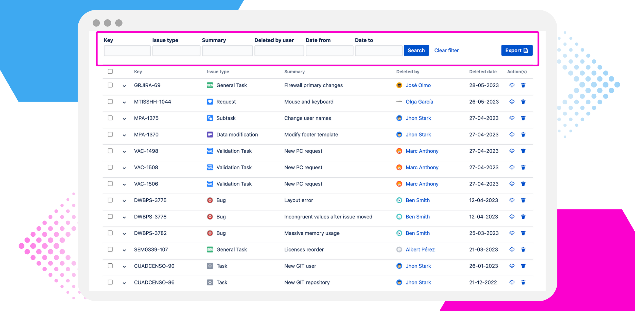635x311 pixels.
Task: Click the Issue type column header
Action: pos(218,72)
